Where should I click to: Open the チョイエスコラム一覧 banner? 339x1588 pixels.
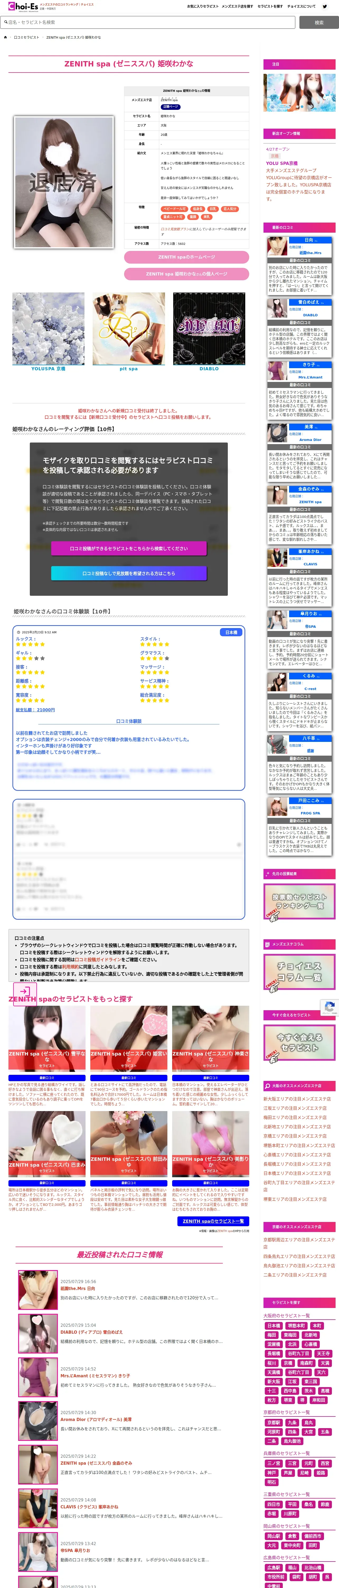[x=300, y=972]
